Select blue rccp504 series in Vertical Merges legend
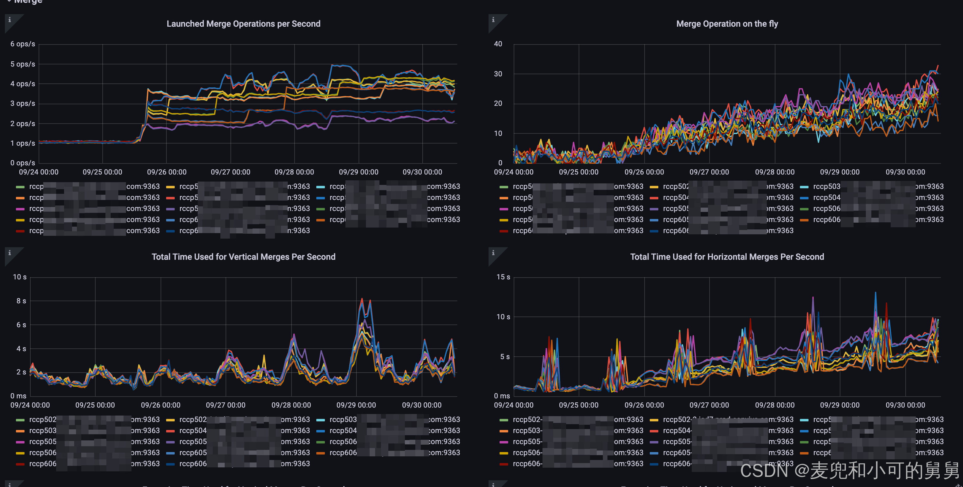The width and height of the screenshot is (963, 487). [343, 431]
